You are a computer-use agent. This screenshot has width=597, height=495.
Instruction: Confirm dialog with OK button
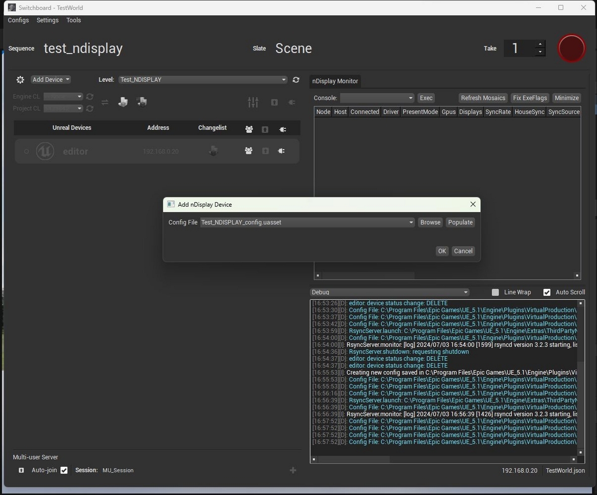(x=442, y=251)
